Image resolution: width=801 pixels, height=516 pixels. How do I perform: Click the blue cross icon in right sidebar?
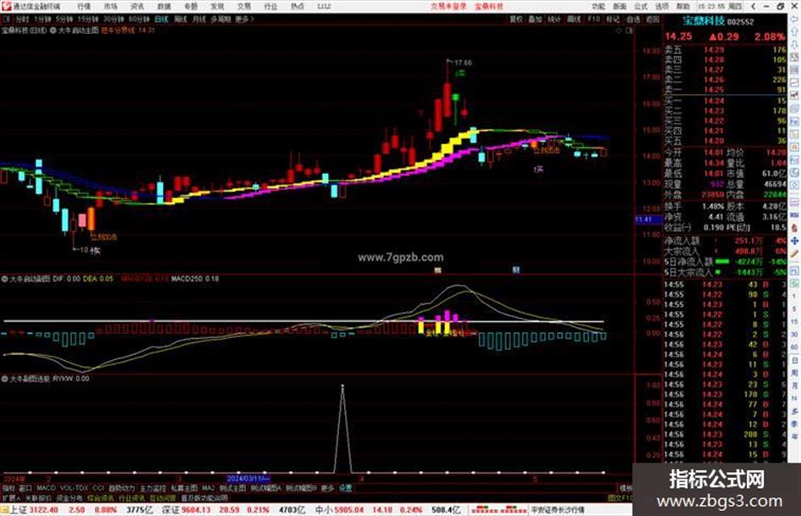coord(795,240)
